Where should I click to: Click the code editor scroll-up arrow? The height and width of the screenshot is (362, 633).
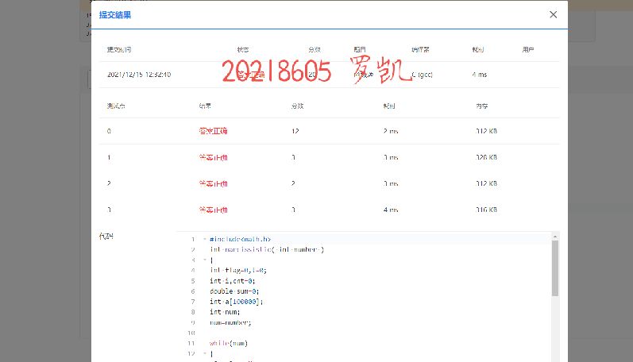pyautogui.click(x=555, y=237)
